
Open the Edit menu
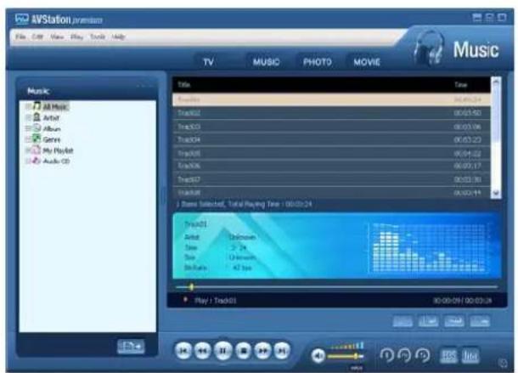pyautogui.click(x=37, y=37)
